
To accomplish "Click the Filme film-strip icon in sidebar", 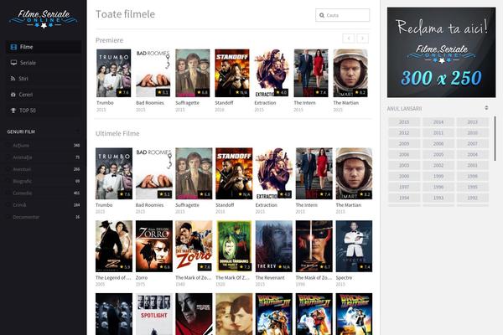I will [x=13, y=47].
